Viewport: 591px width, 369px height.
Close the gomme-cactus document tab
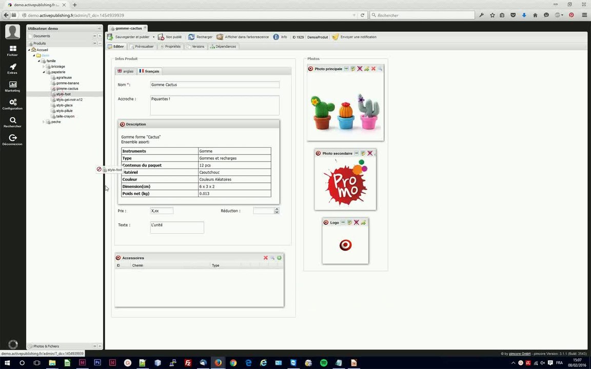[145, 28]
